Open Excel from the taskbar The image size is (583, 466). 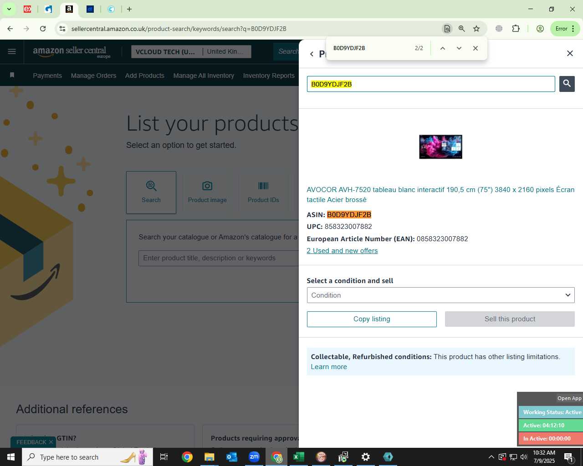(x=299, y=457)
